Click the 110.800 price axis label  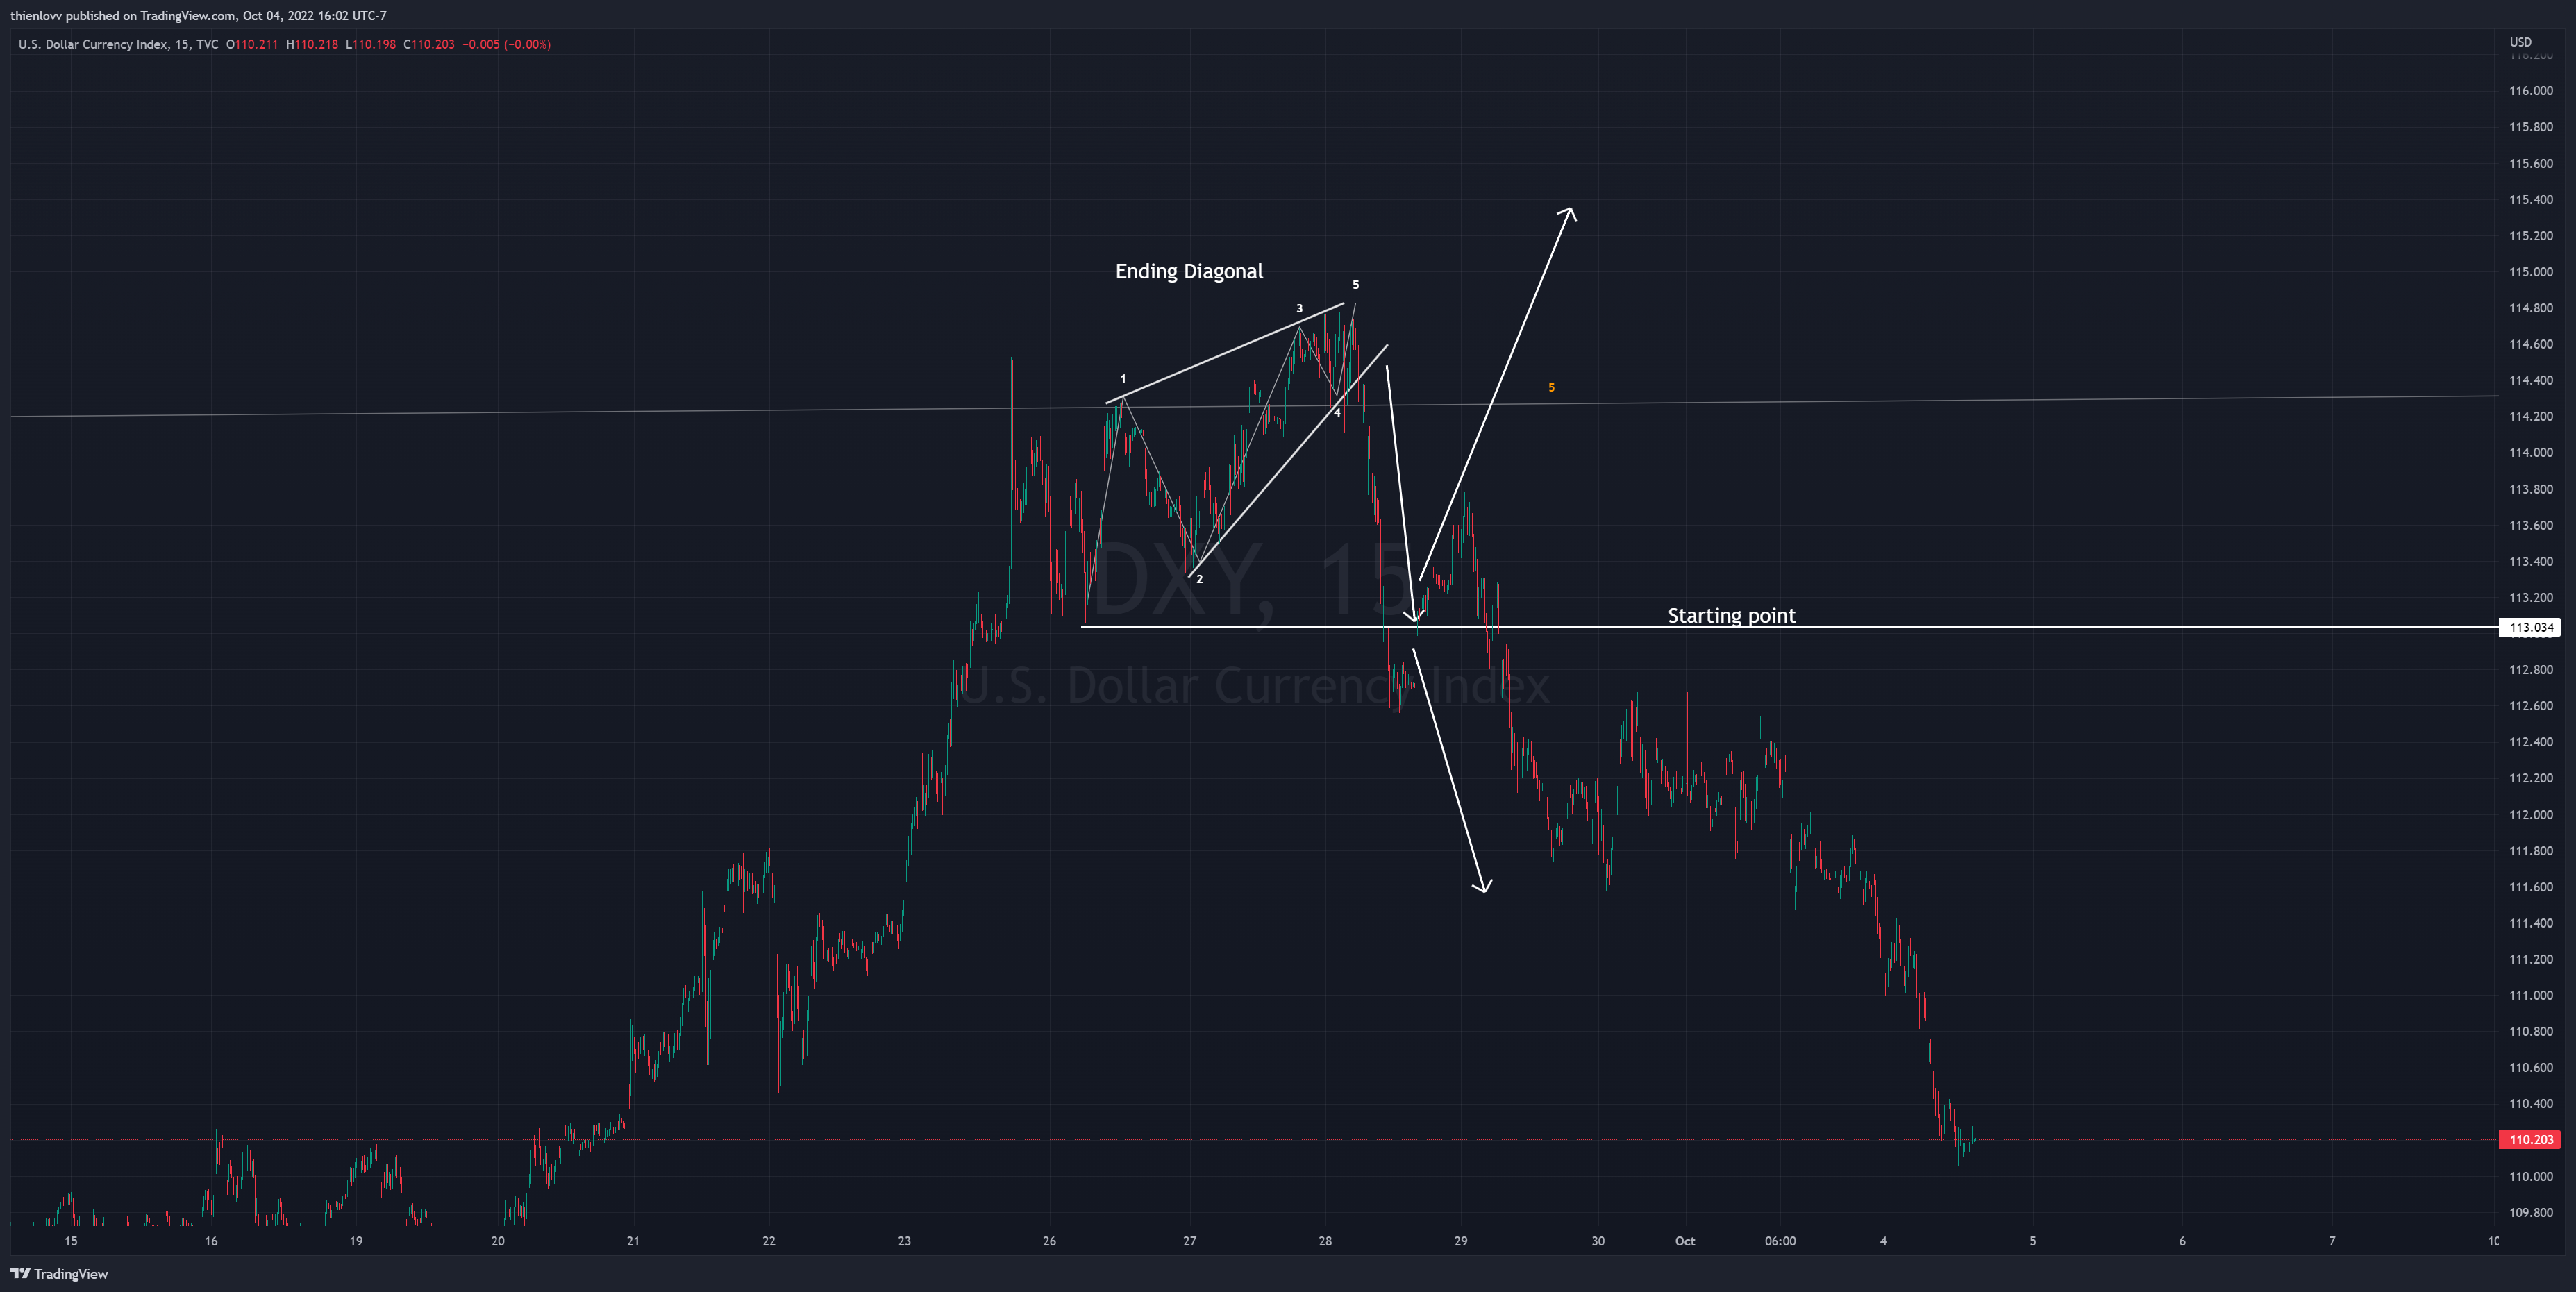(2530, 1031)
